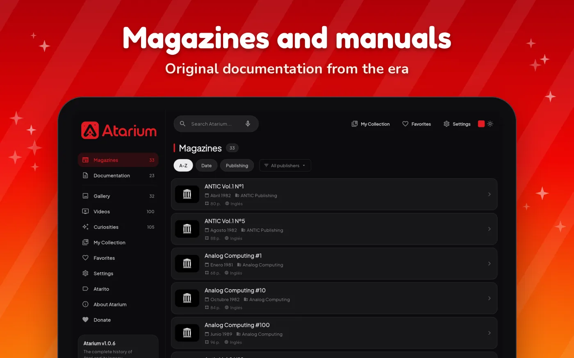Activate the voice search microphone
574x358 pixels.
[x=248, y=124]
